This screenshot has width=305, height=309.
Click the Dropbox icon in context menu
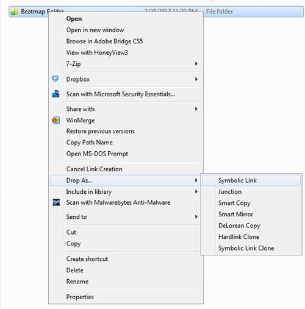click(56, 79)
